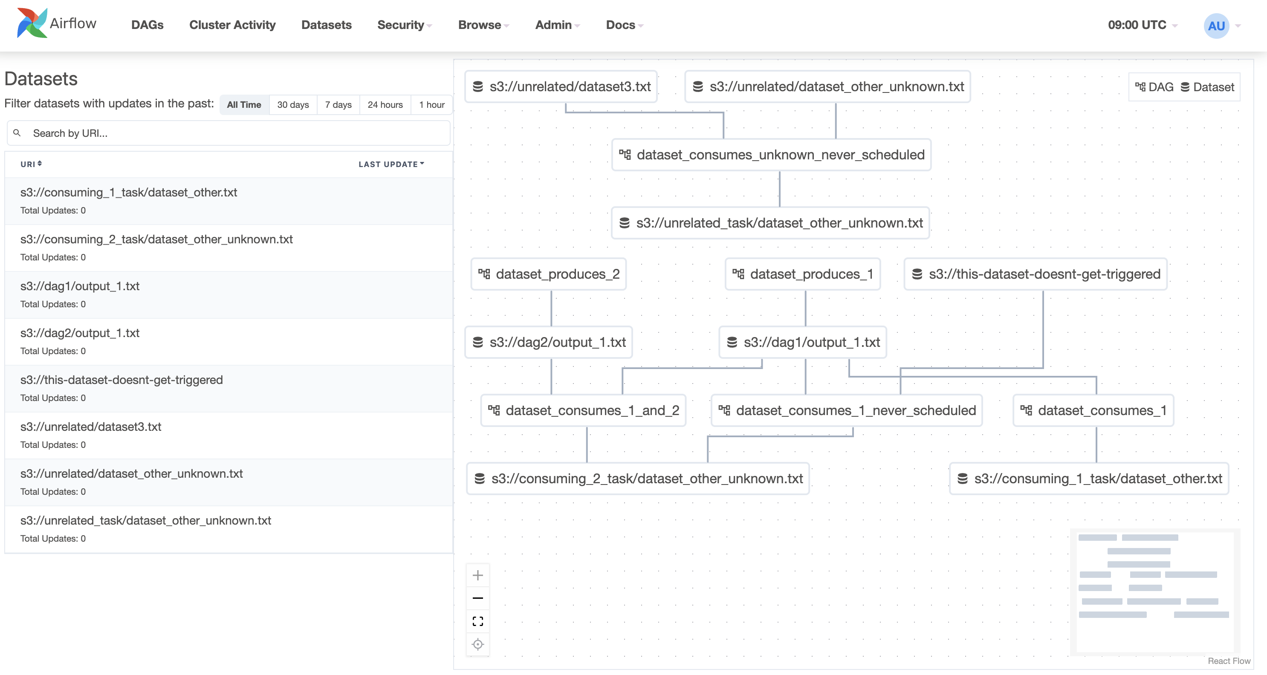
Task: Sort the table by LAST UPDATE
Action: click(x=391, y=164)
